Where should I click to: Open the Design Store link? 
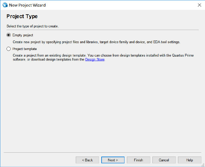coord(95,60)
